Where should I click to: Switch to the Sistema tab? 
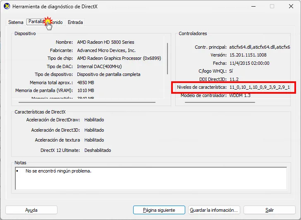[16, 22]
